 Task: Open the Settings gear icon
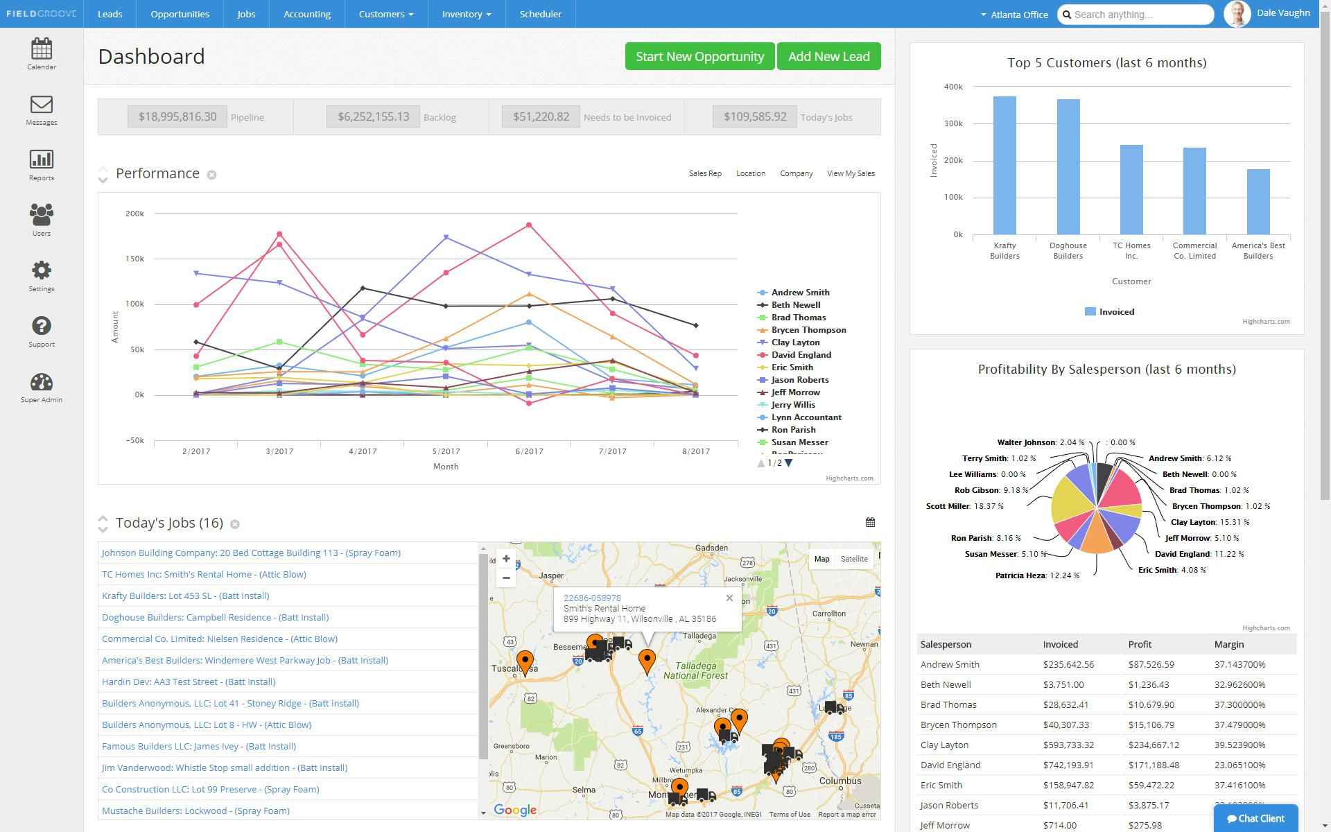[42, 275]
